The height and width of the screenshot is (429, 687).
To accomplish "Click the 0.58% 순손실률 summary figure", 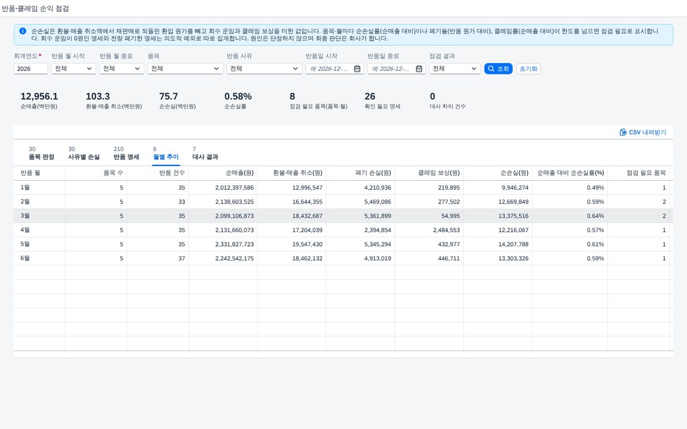I will point(238,97).
